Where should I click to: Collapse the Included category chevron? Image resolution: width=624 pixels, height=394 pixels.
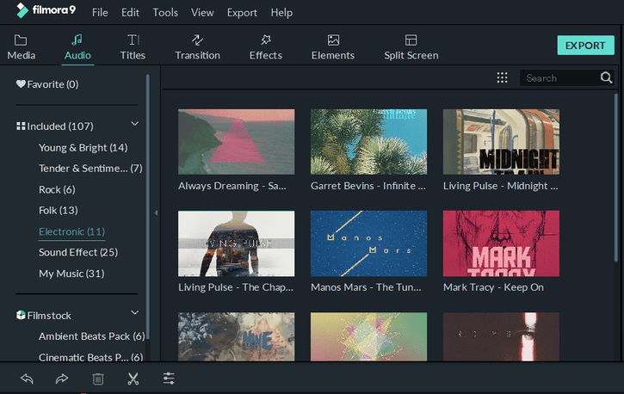click(135, 124)
